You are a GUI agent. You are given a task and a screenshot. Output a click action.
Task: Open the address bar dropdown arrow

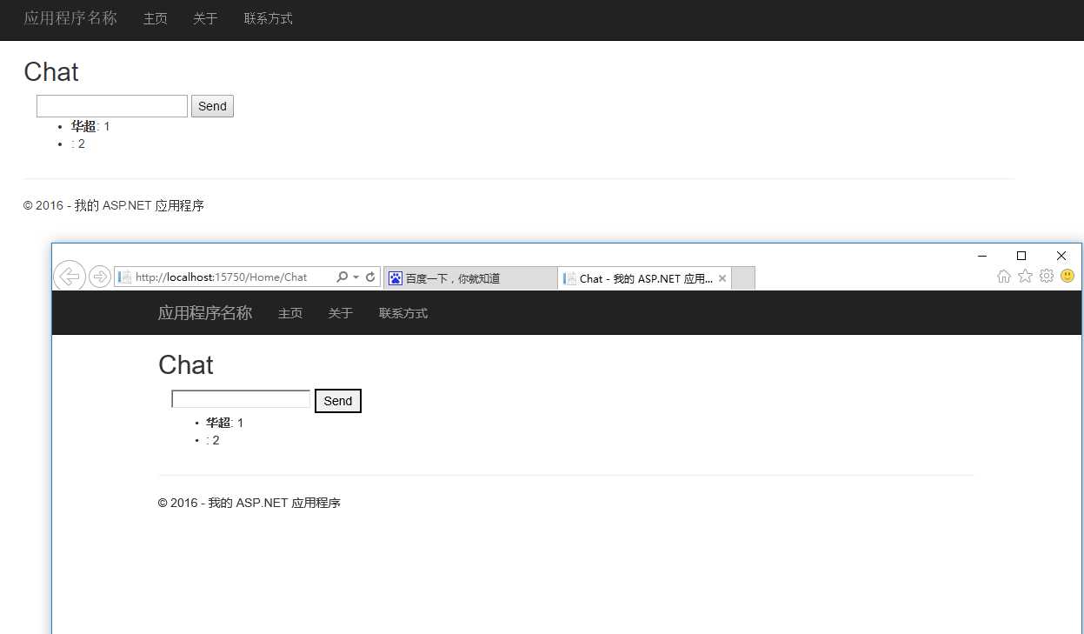coord(356,277)
